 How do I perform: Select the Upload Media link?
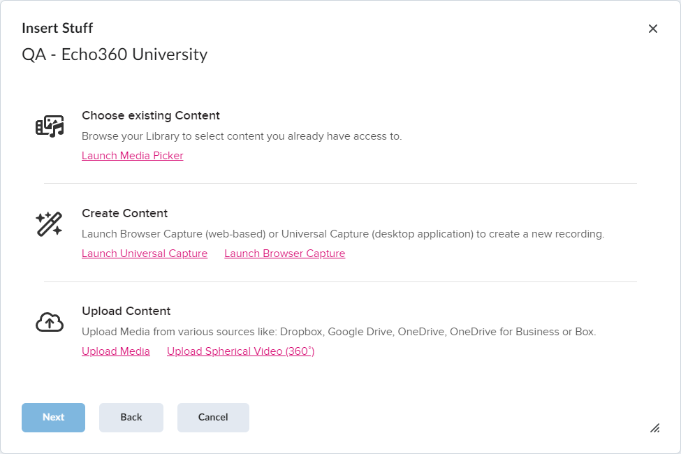click(116, 351)
